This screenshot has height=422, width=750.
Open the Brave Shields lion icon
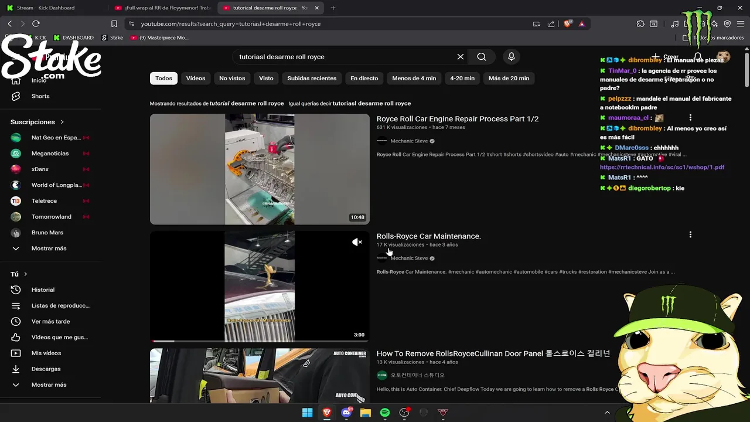coord(567,24)
